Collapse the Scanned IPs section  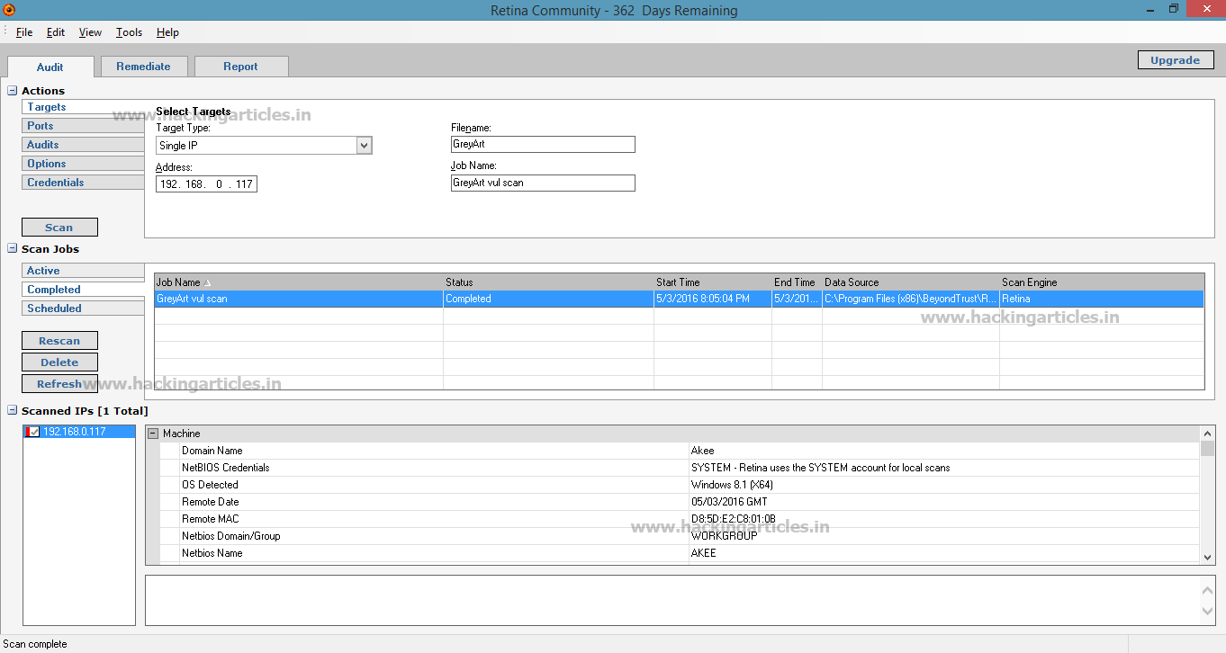click(x=13, y=411)
